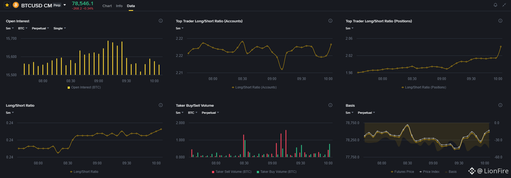Toggle Long/Short Ratio (Positions) legend series
511x178 pixels.
[x=424, y=87]
